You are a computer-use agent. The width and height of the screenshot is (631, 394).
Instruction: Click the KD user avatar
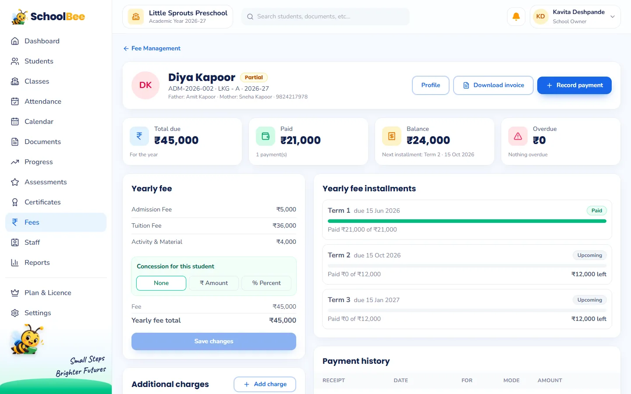click(541, 17)
